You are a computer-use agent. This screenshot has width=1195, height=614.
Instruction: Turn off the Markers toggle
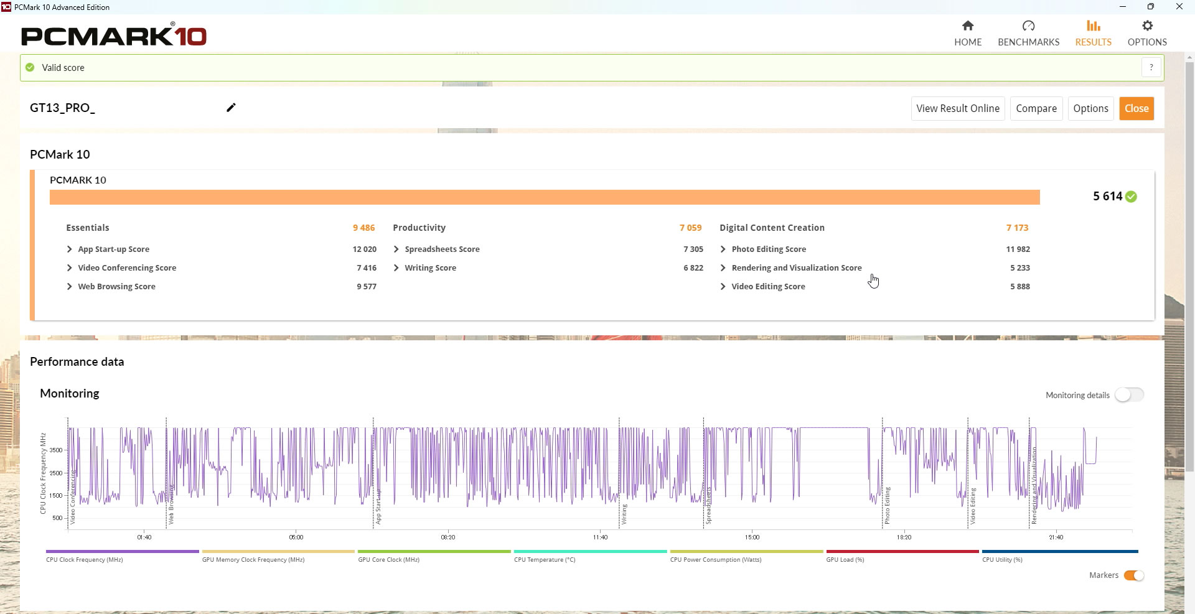1133,575
